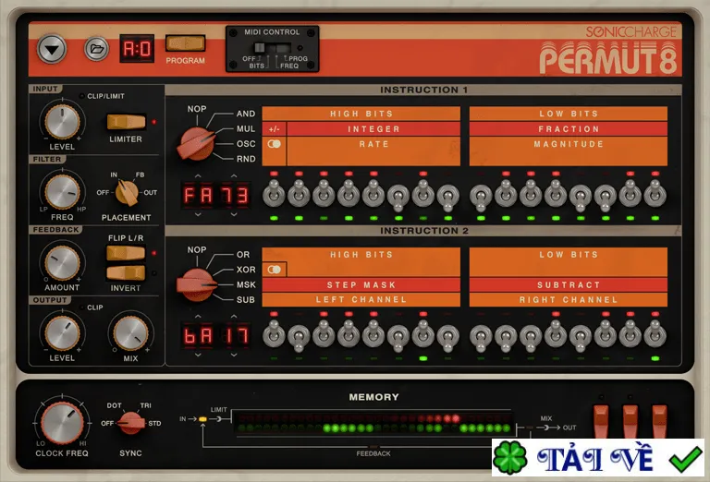Click the toggle icon in XOR row

(274, 270)
